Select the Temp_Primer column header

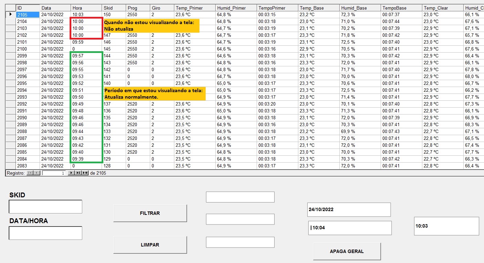[x=195, y=8]
